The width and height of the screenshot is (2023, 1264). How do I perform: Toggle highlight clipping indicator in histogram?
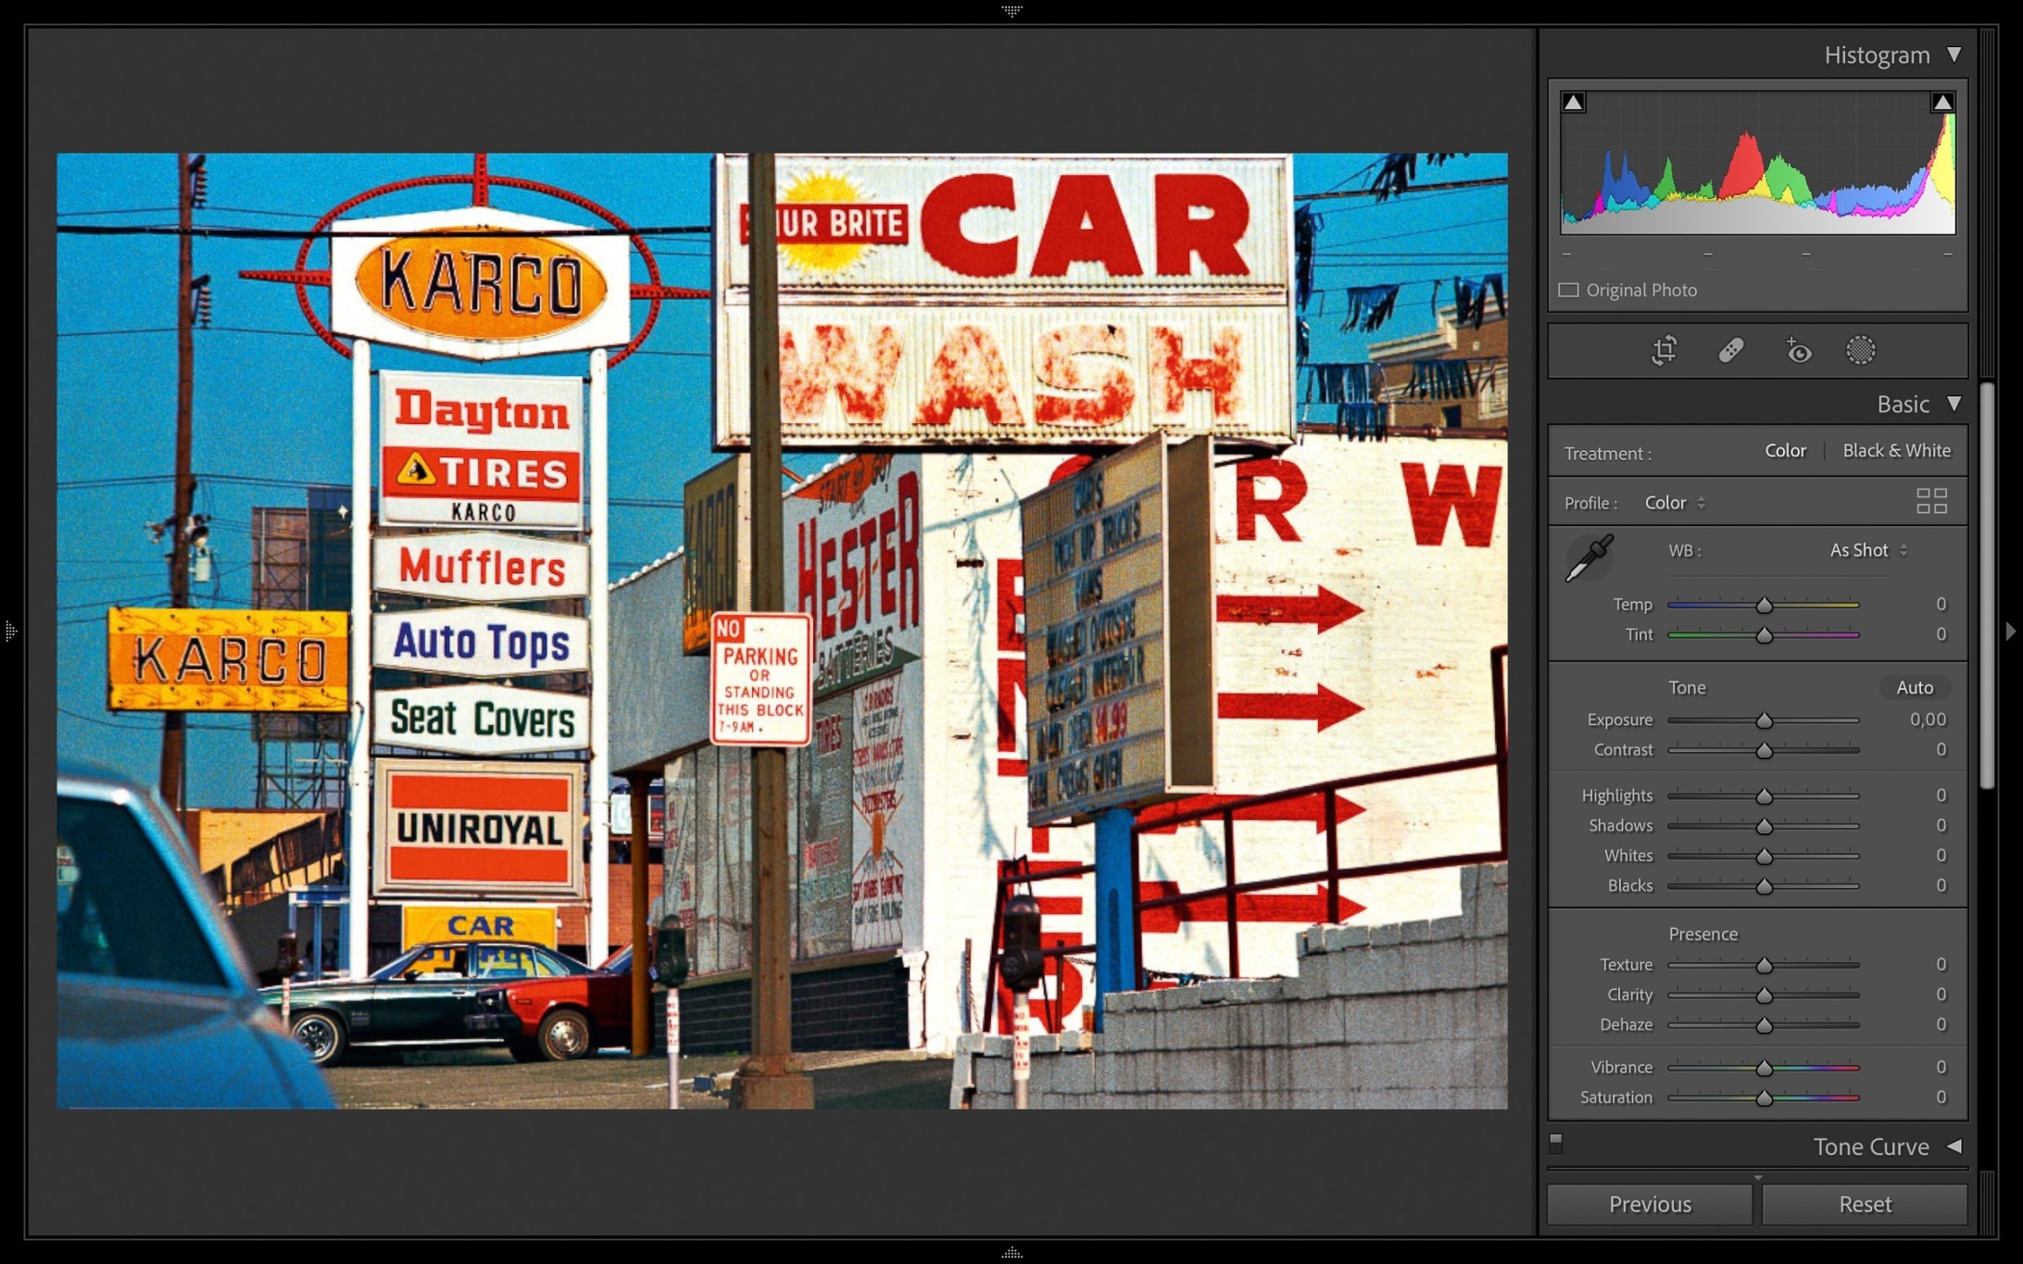pos(1942,103)
